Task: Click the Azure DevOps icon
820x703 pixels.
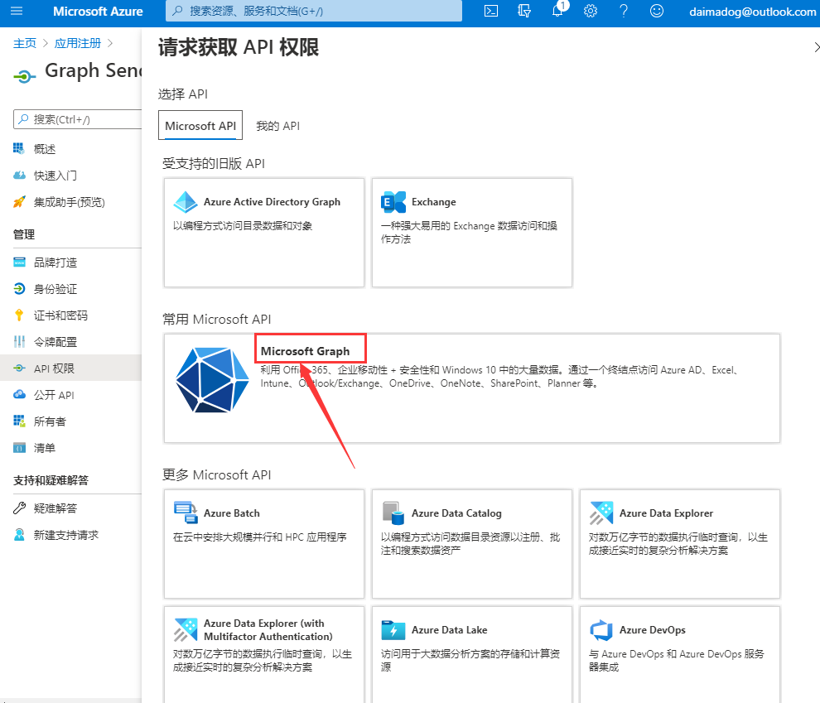Action: [x=601, y=630]
